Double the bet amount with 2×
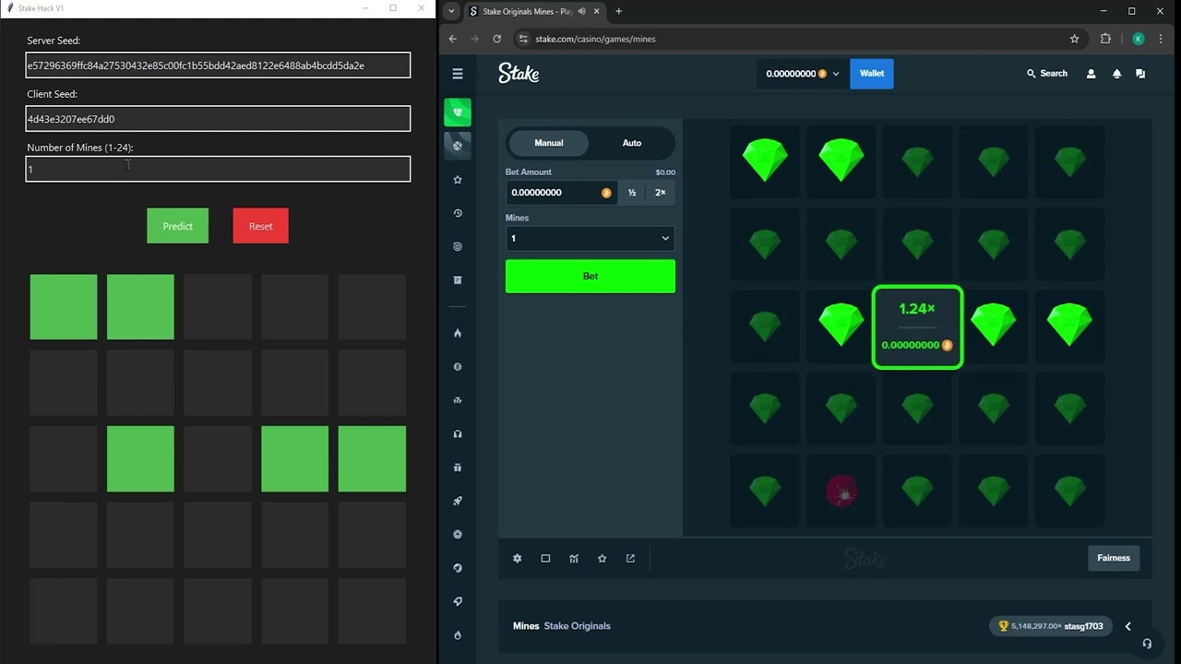Screen dimensions: 1181x664 click(x=661, y=193)
